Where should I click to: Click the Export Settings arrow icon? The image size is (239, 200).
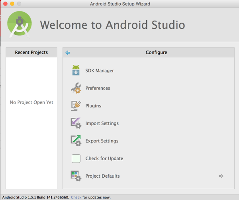tap(76, 141)
